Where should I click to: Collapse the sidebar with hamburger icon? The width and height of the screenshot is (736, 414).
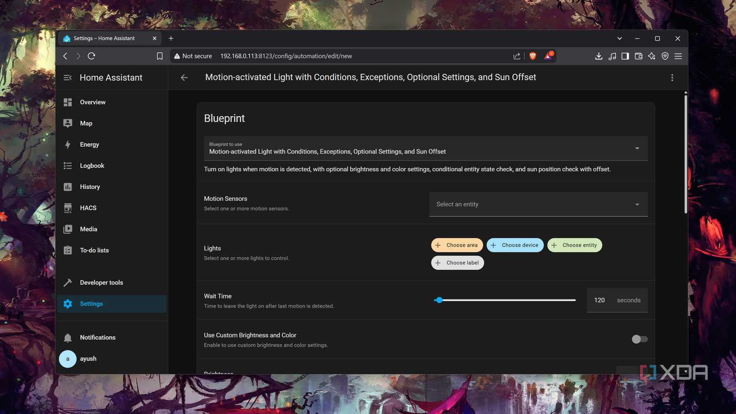pyautogui.click(x=68, y=78)
